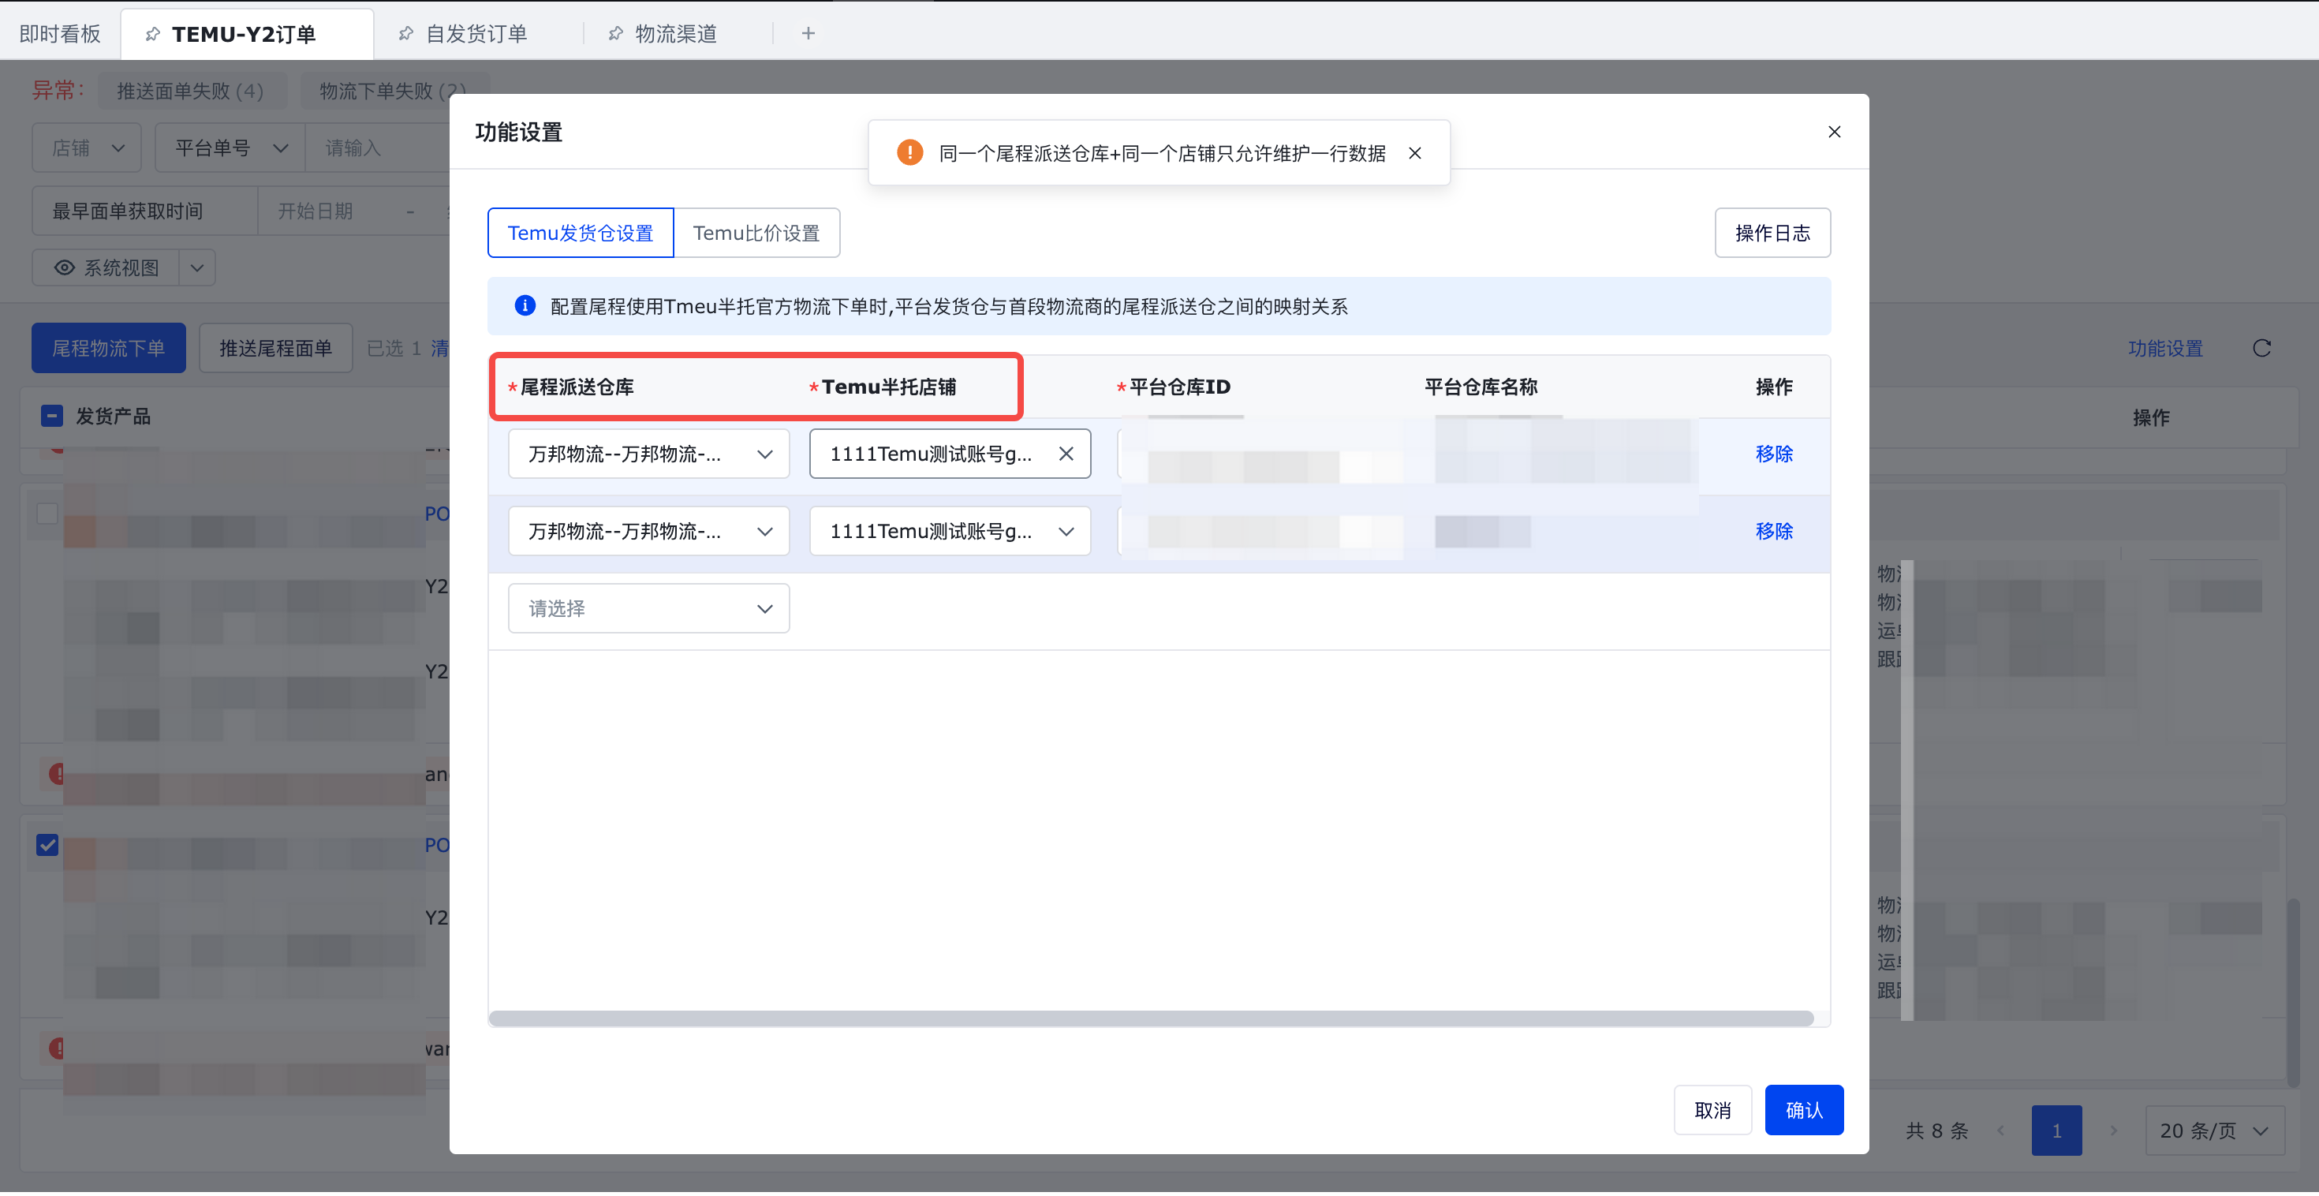Click pin icon on TEMU-Y2订单 tab

pos(153,34)
